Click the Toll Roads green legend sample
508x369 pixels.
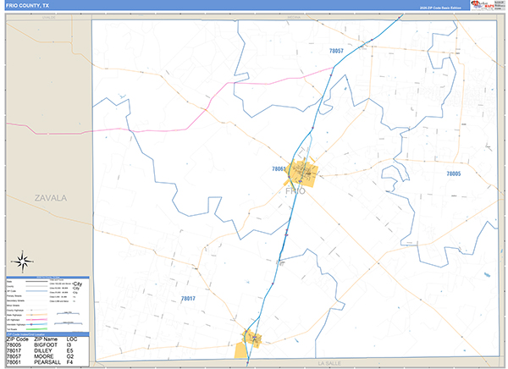pos(36,329)
